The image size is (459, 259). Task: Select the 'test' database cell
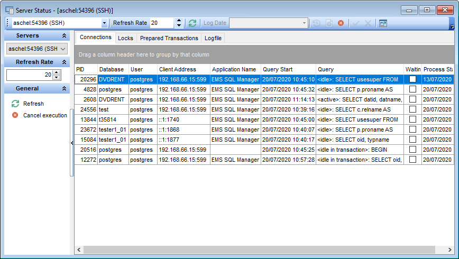pos(113,109)
